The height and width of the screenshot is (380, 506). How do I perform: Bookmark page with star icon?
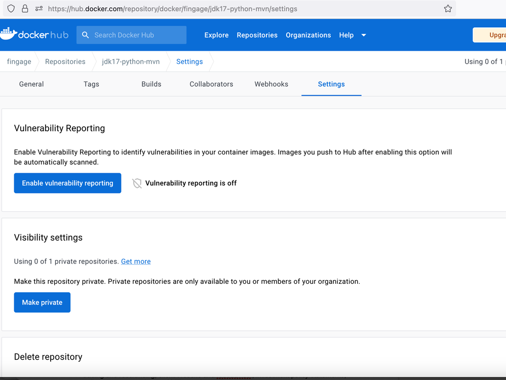[448, 9]
